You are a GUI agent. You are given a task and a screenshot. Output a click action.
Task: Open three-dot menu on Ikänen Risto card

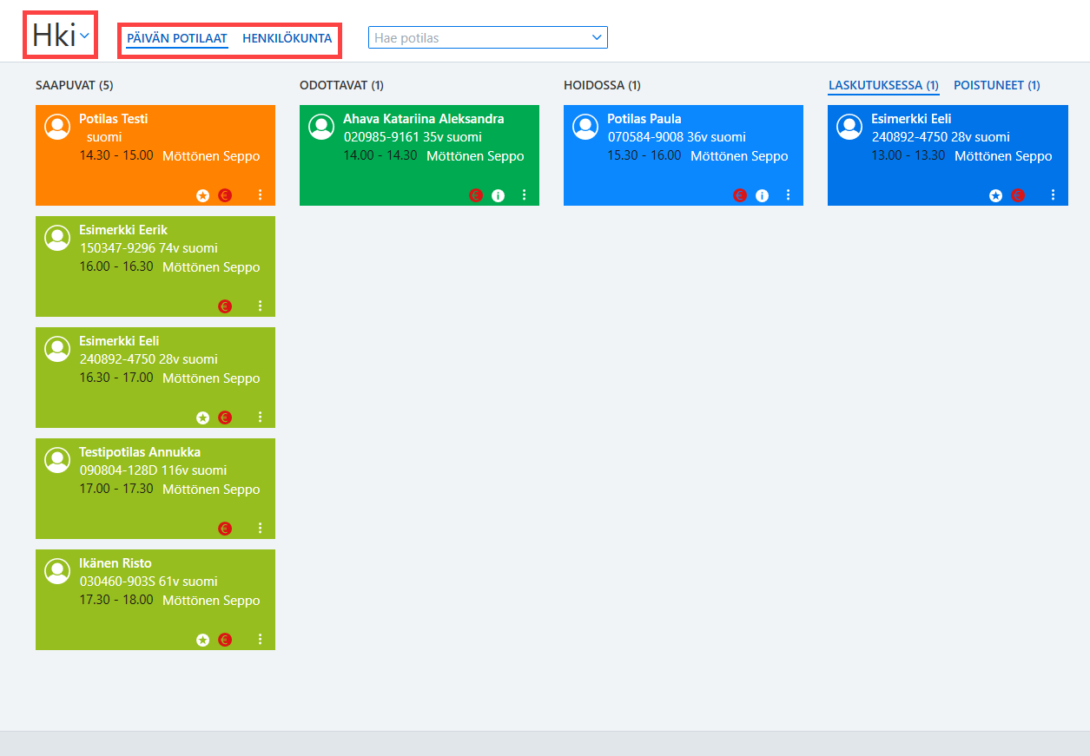260,640
